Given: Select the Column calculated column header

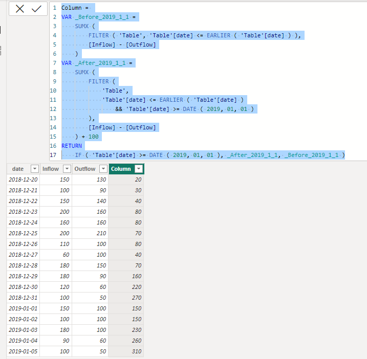Looking at the screenshot, I should (121, 169).
